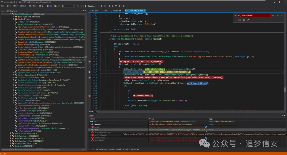Image resolution: width=287 pixels, height=155 pixels.
Task: Navigate backward with the blue back arrow
Action: pos(48,6)
